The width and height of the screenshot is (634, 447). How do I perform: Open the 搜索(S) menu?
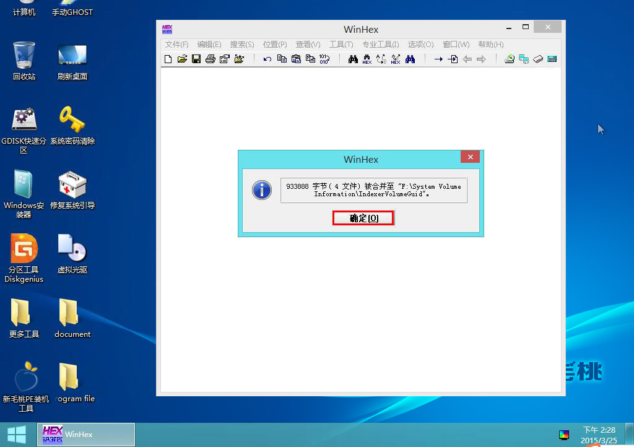(x=242, y=45)
